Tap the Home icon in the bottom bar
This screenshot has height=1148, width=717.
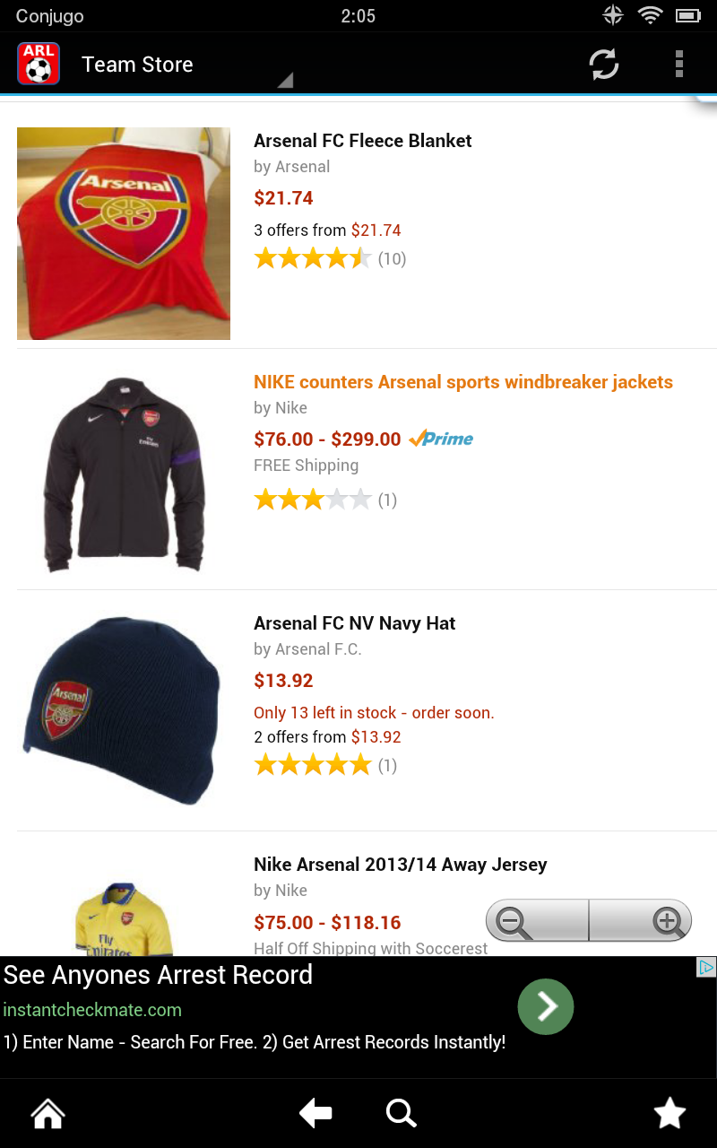click(48, 1113)
